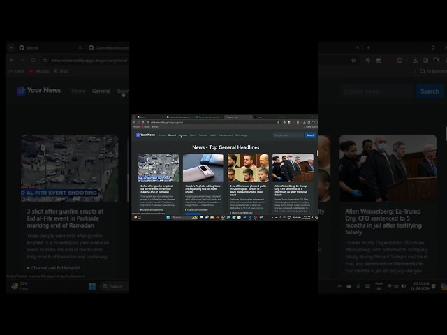Click the blue Search button
447x335 pixels.
310,135
